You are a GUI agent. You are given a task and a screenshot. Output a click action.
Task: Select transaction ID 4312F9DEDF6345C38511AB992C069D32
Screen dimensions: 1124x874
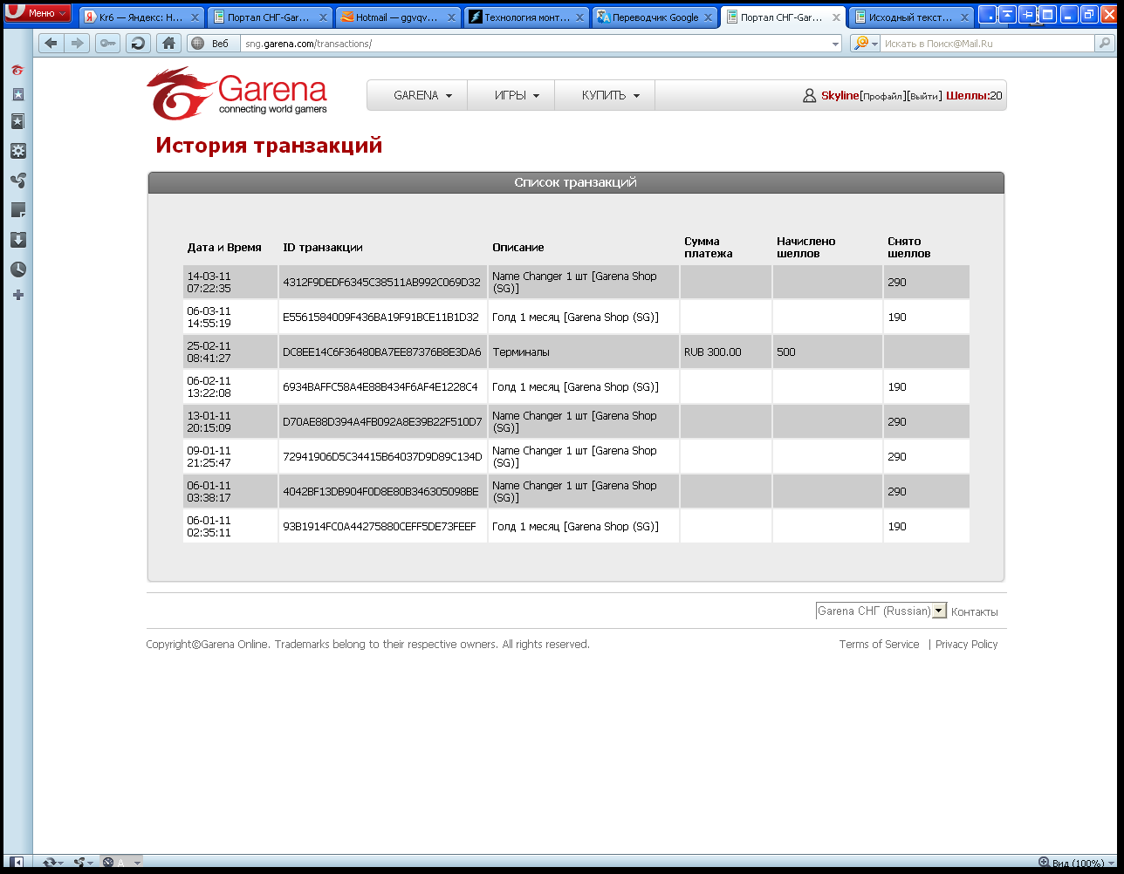[381, 283]
